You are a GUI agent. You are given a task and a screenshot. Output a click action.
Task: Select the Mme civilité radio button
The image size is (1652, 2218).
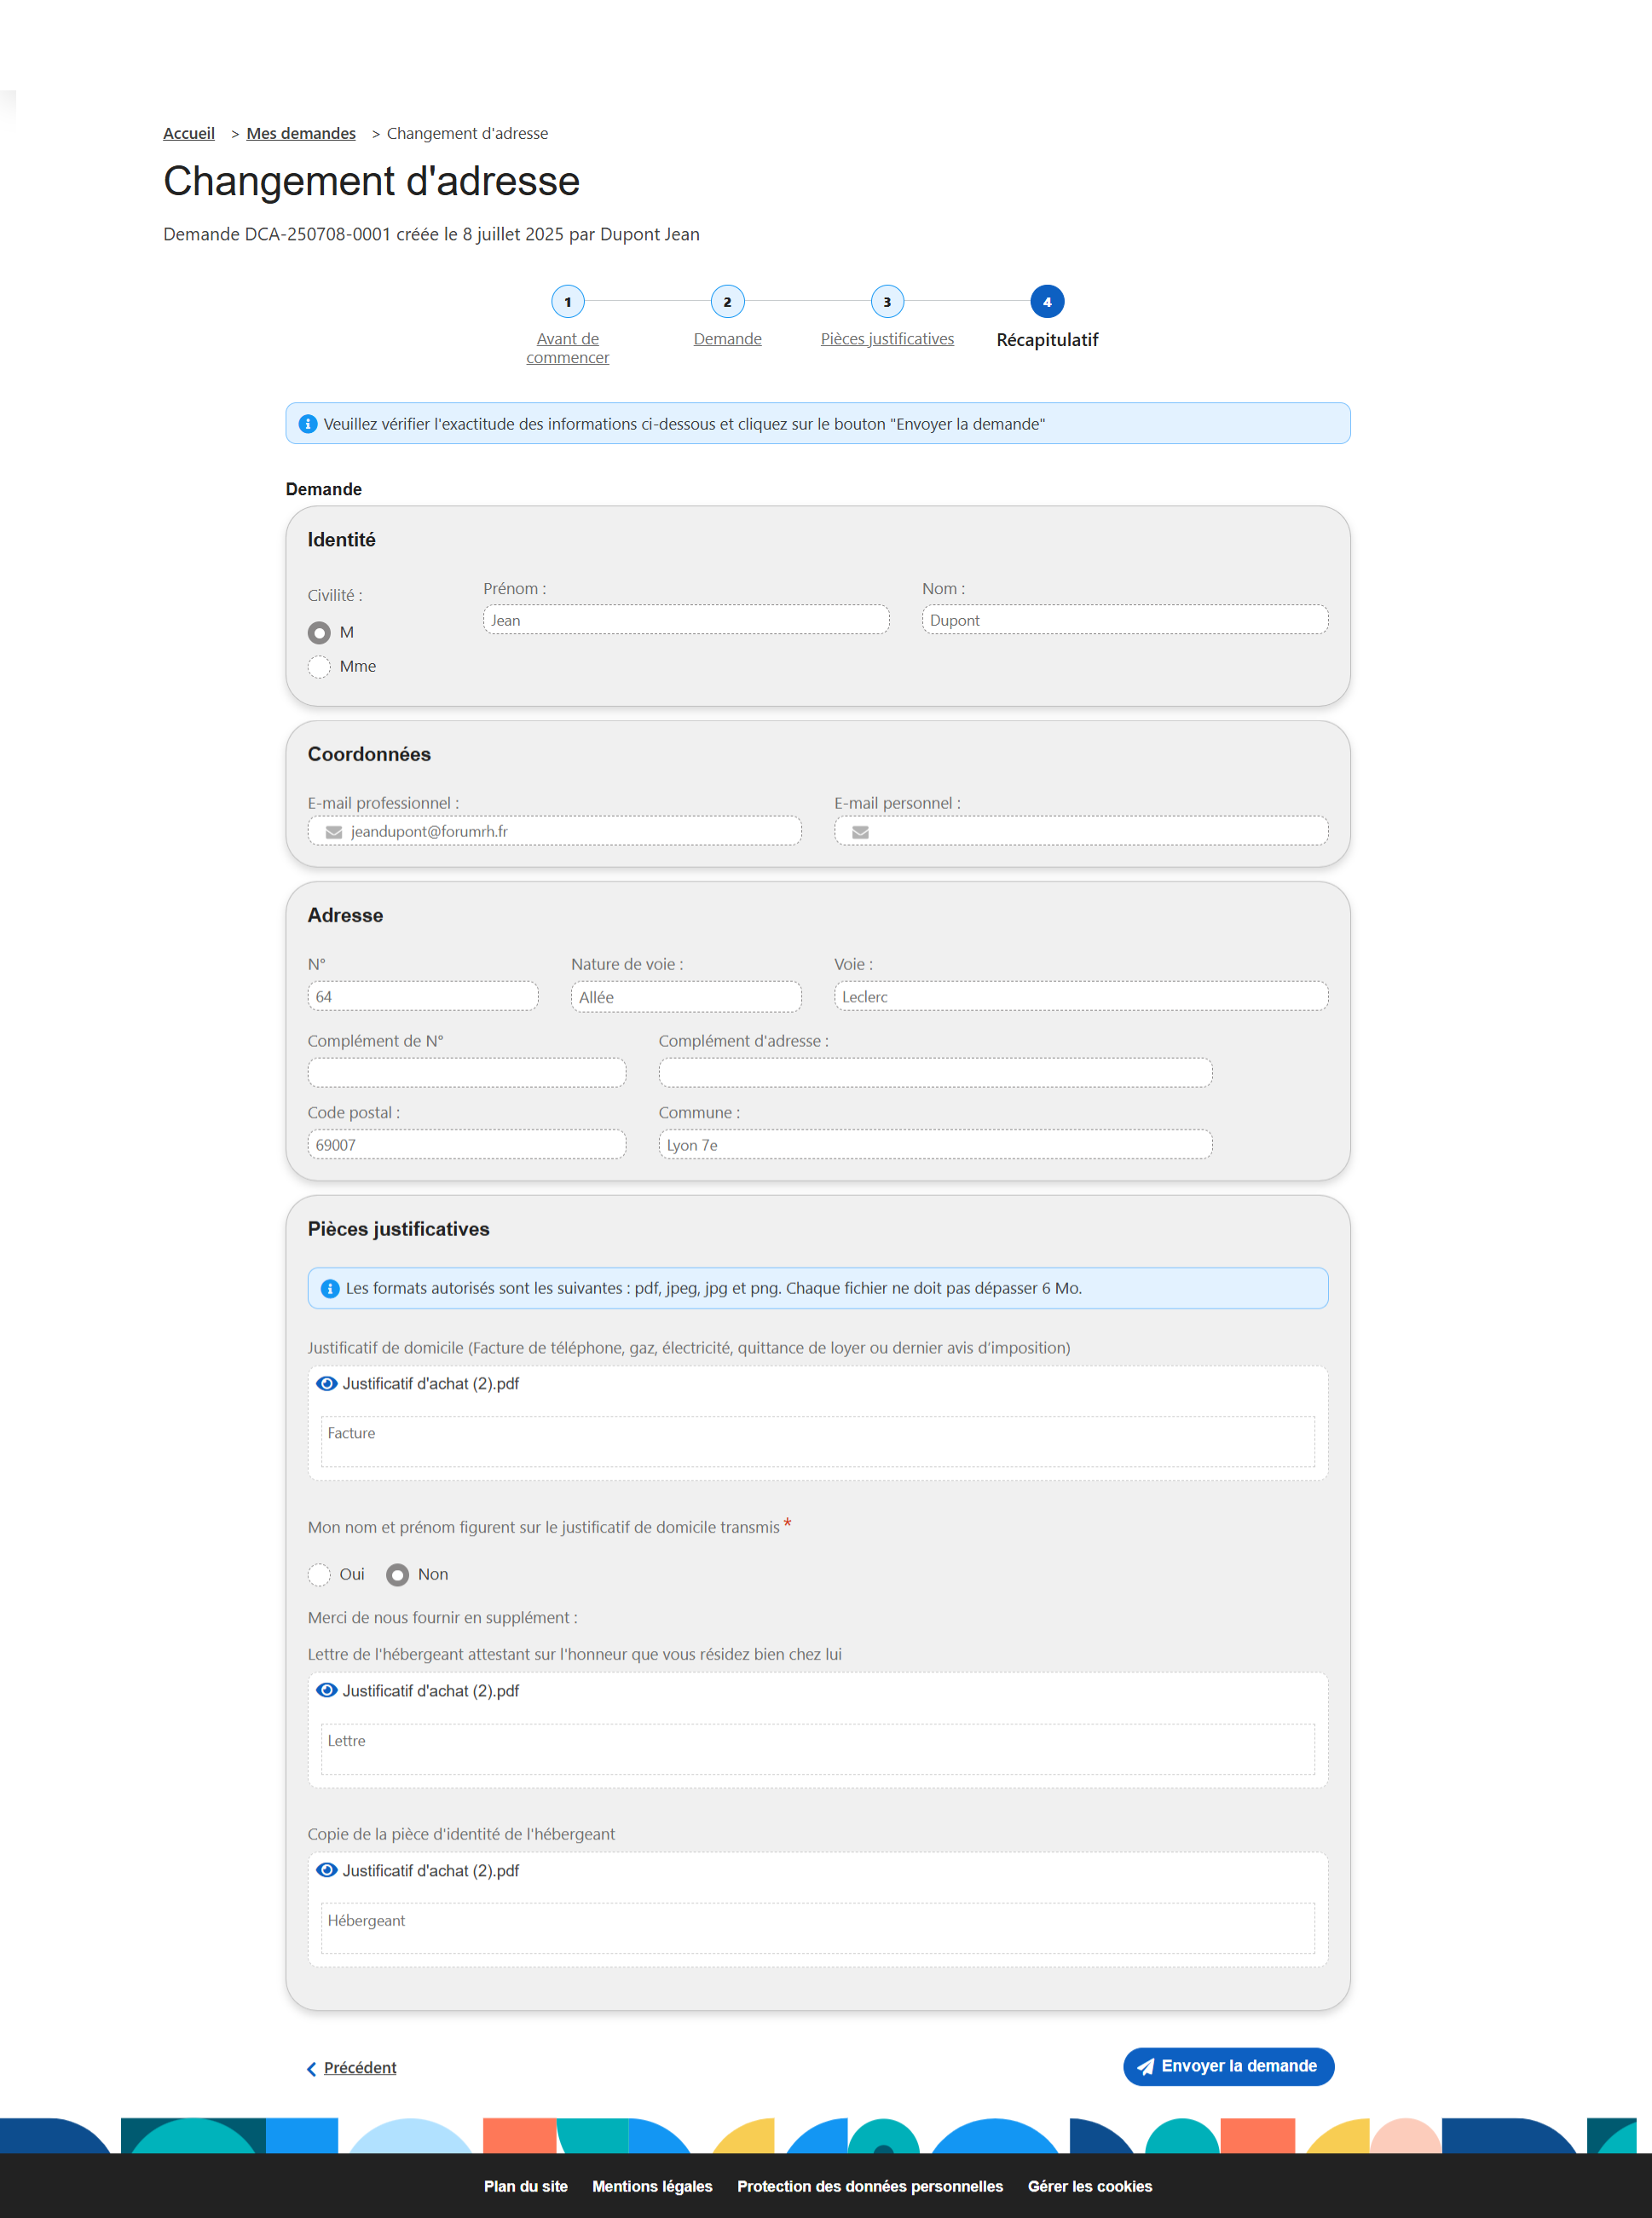[319, 667]
